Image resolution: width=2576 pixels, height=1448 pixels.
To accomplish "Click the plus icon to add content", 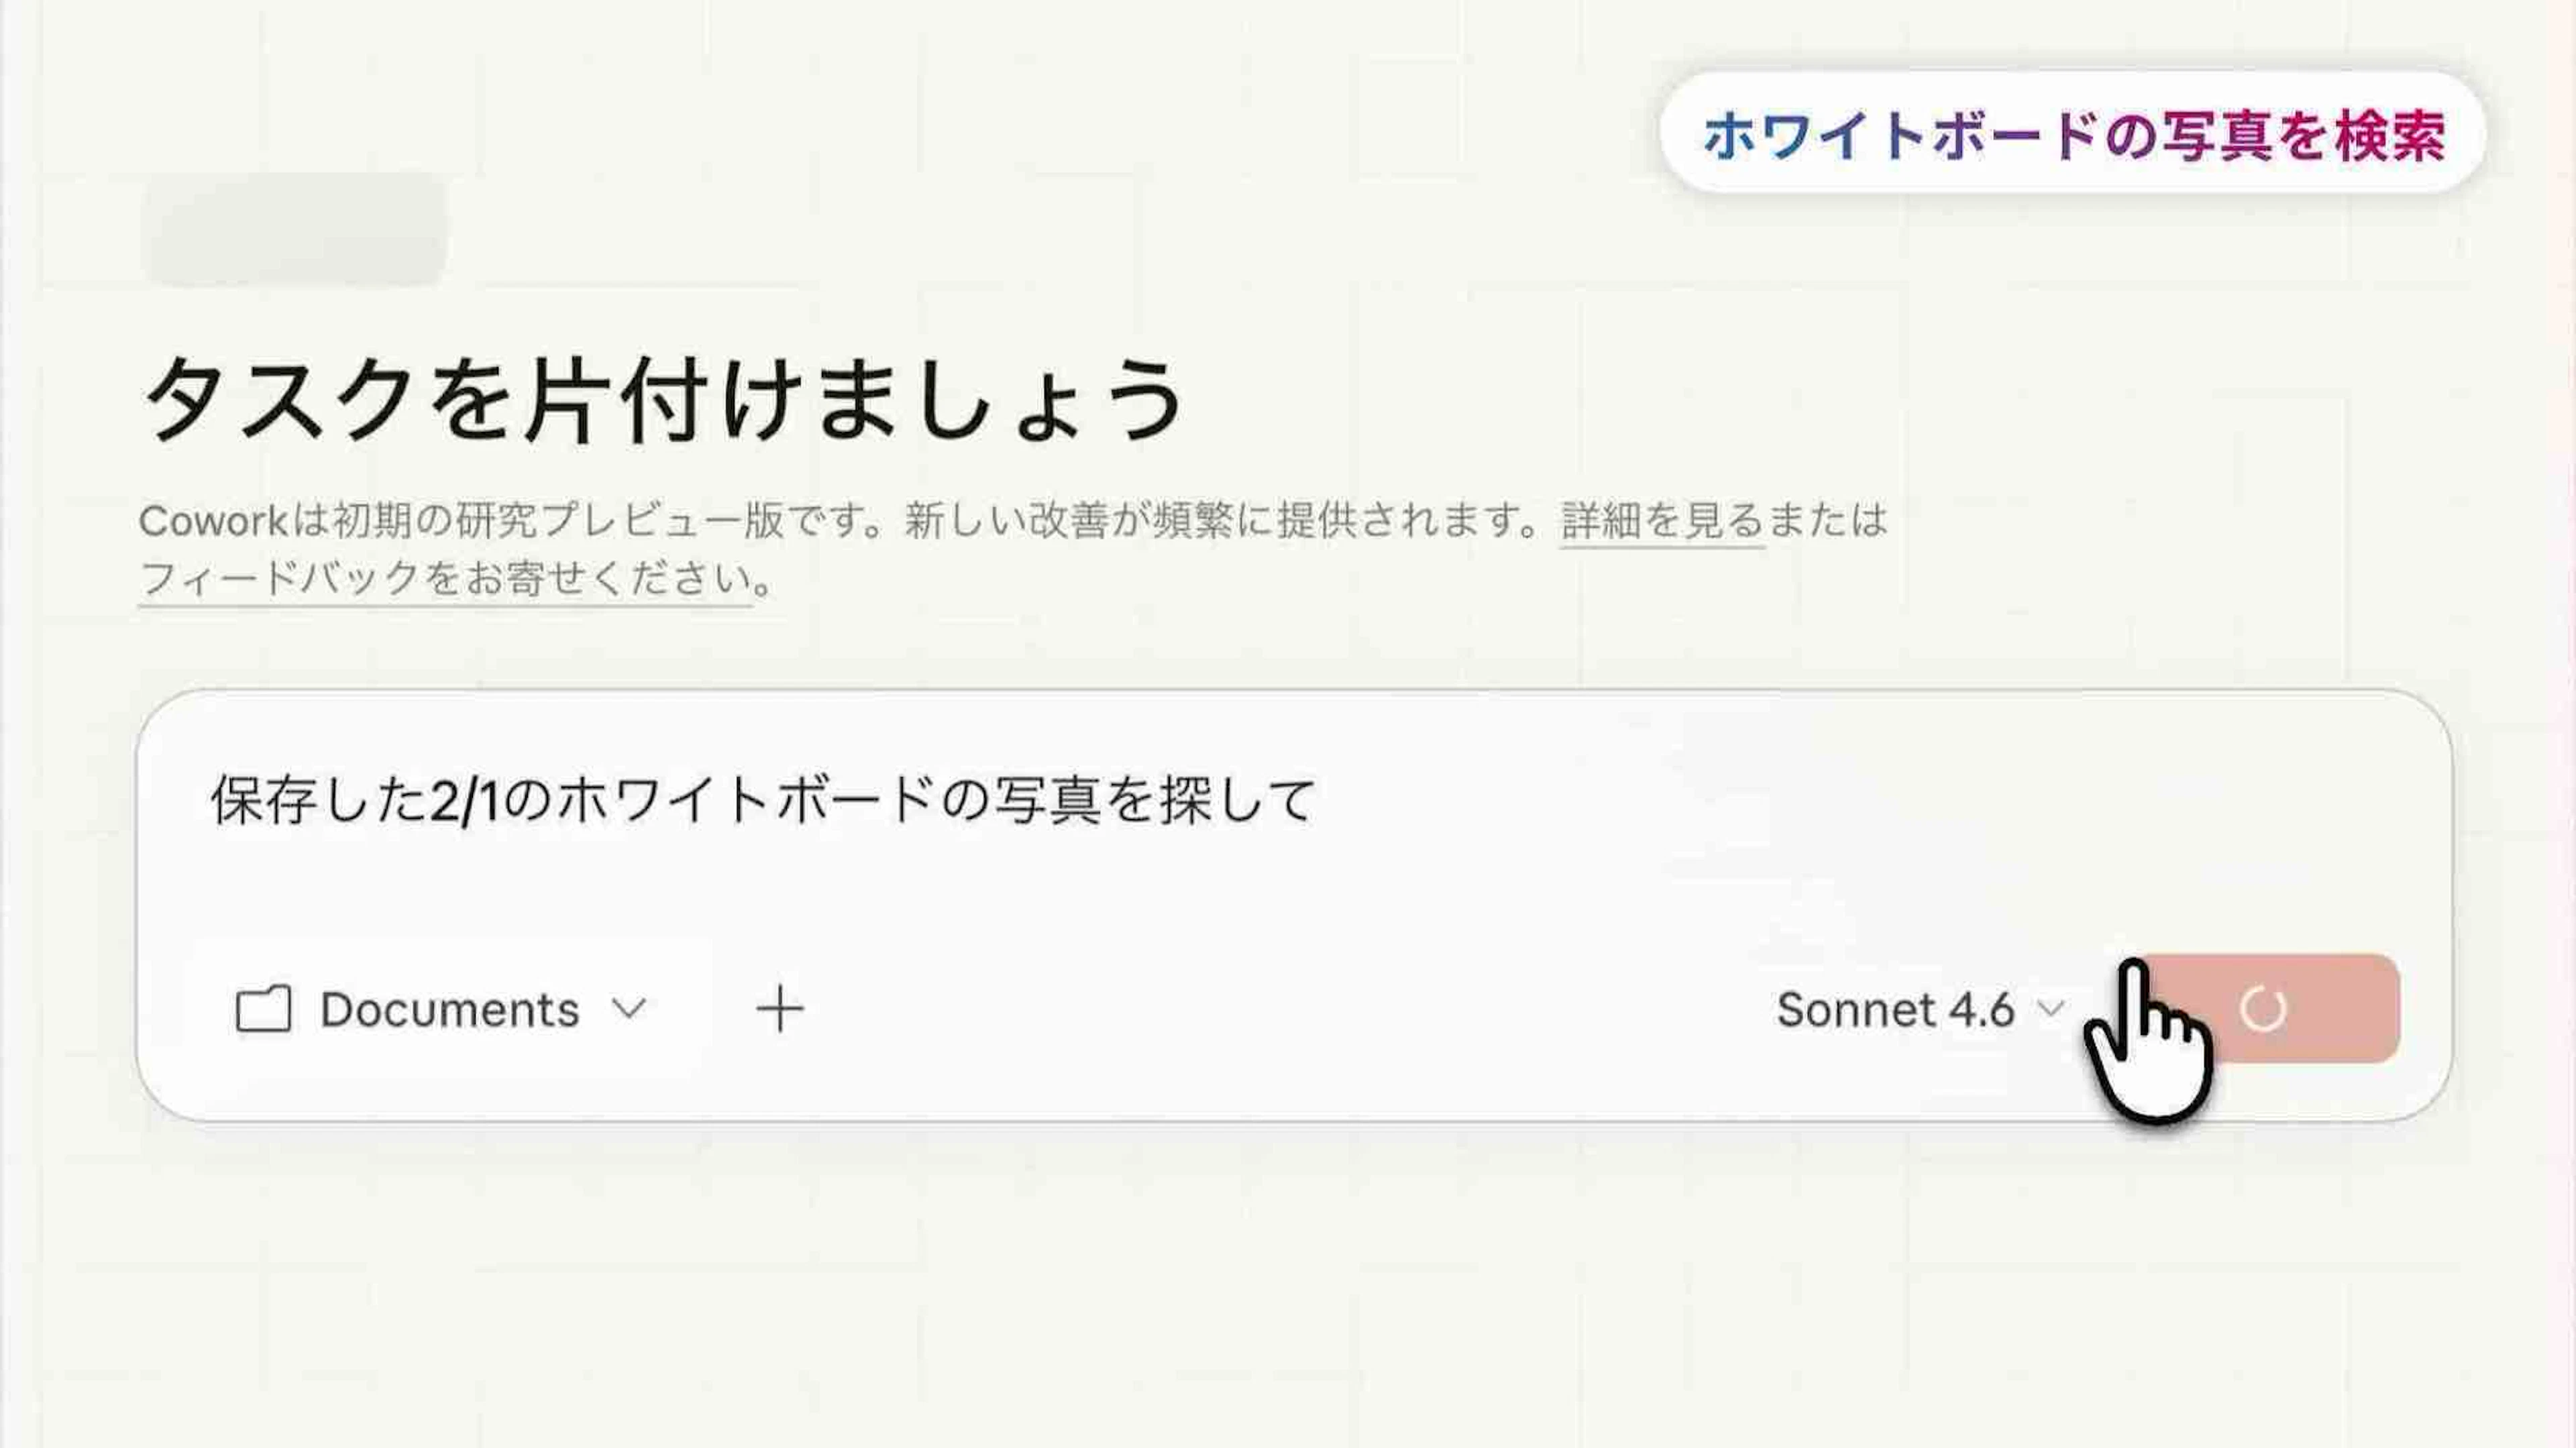I will [x=780, y=1009].
